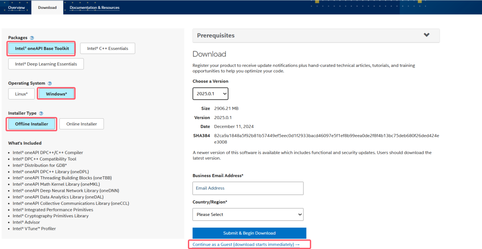Click "Intel® Cryptography Primitives Library" item
Image resolution: width=482 pixels, height=249 pixels.
(50, 216)
